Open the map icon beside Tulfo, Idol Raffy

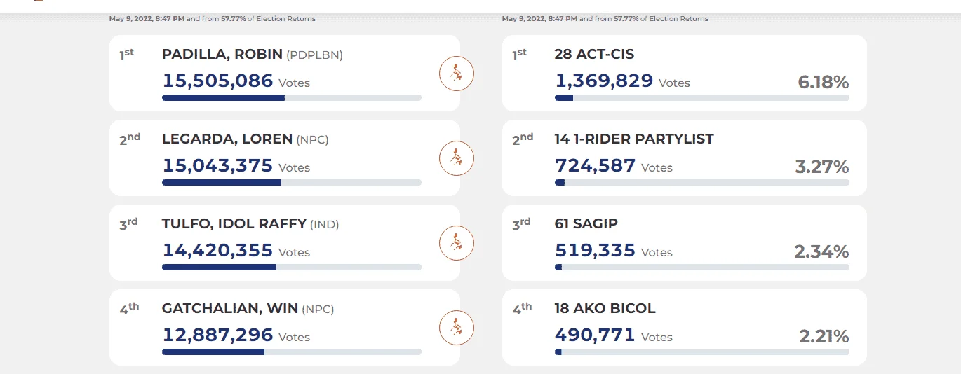pos(457,242)
